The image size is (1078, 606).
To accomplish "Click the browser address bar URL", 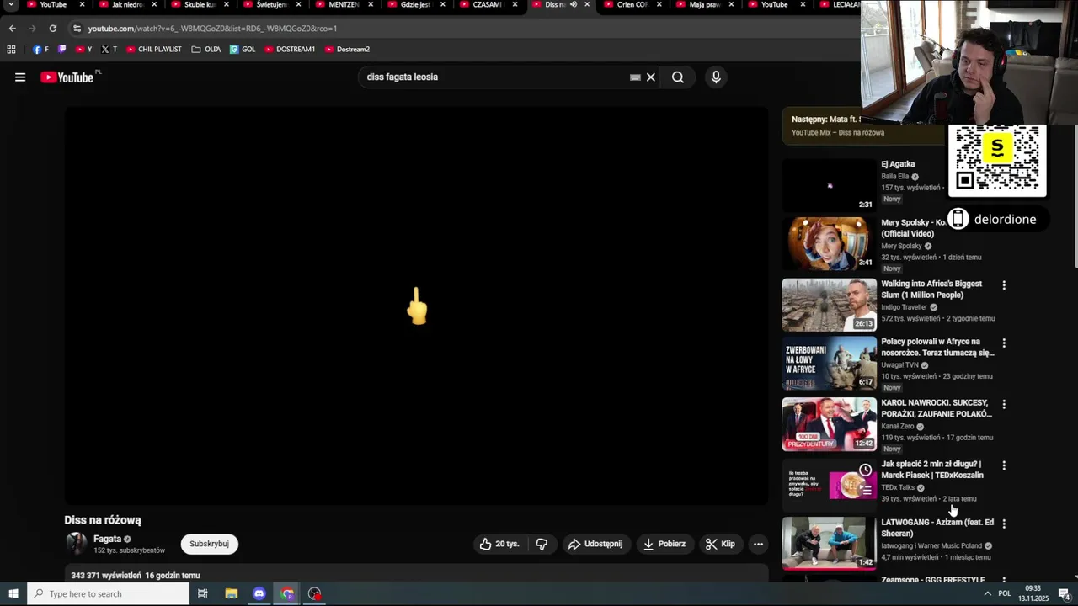I will point(212,28).
